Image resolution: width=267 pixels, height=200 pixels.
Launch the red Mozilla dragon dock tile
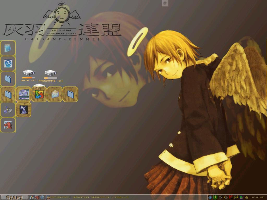tap(8, 125)
